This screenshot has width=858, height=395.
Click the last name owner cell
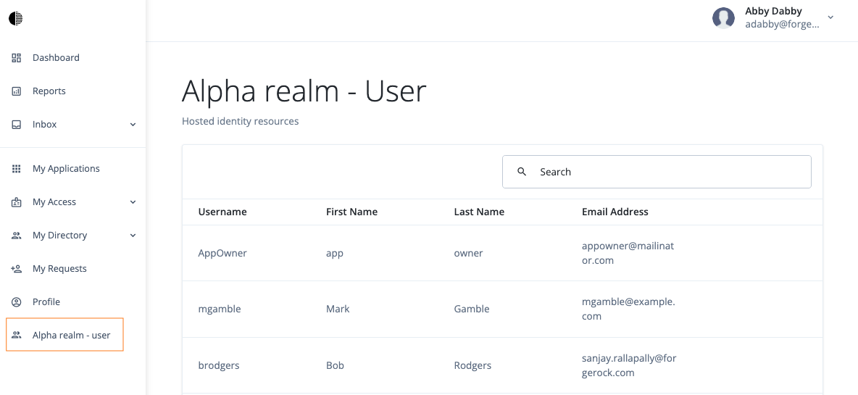pyautogui.click(x=468, y=253)
